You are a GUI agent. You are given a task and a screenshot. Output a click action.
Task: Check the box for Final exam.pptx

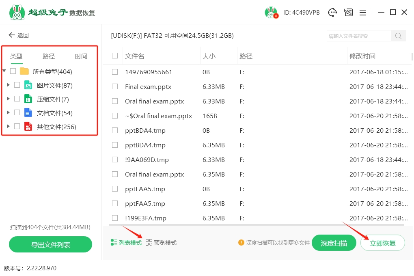(115, 86)
